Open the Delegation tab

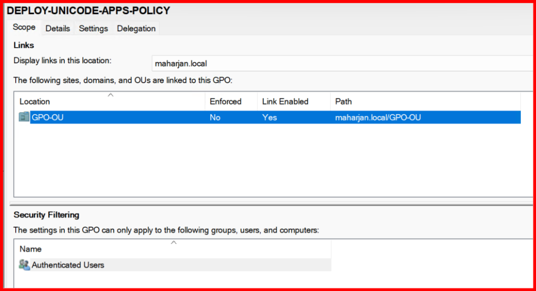point(136,28)
